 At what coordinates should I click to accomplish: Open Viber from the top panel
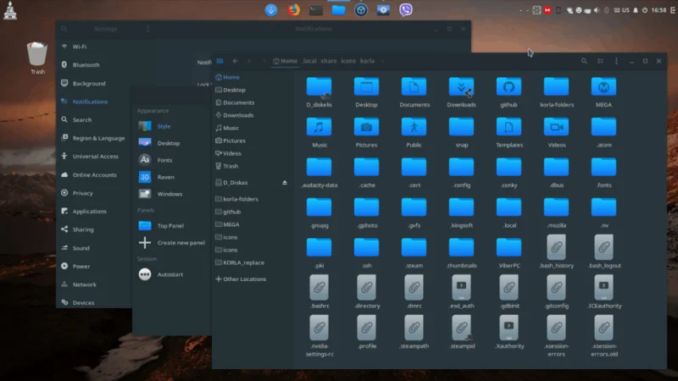(x=406, y=9)
